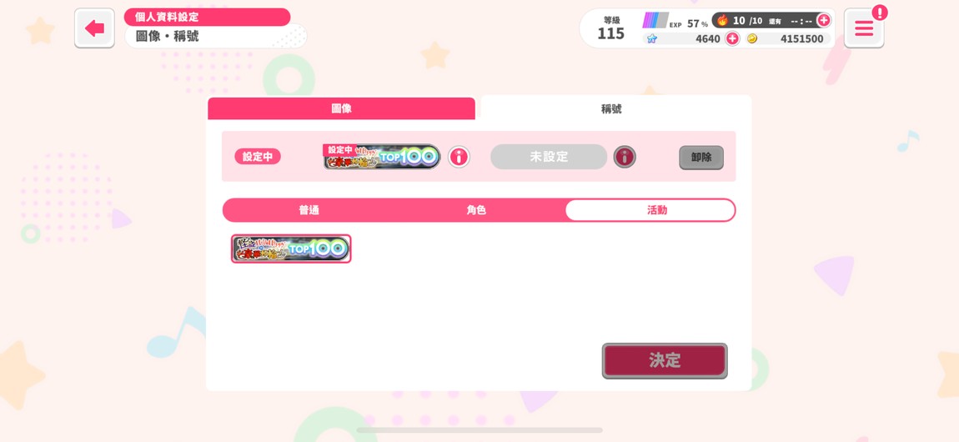The image size is (959, 442).
Task: Open the hamburger menu with notification
Action: [x=864, y=28]
